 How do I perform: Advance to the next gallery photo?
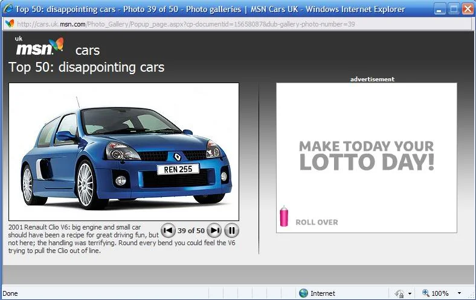214,231
